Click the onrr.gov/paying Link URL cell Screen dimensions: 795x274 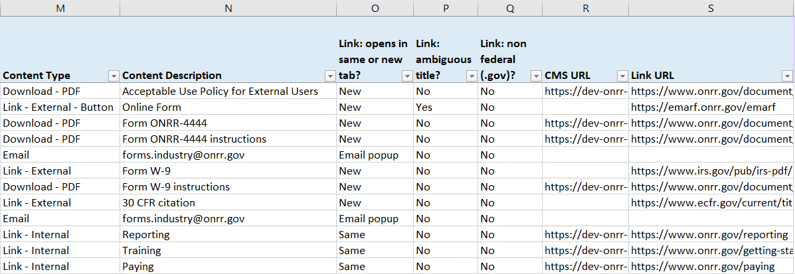coord(702,266)
